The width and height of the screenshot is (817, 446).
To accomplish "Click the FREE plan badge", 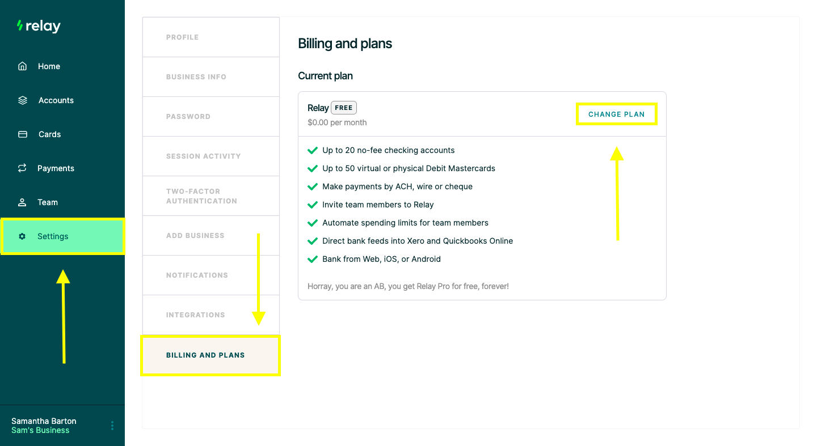I will click(x=344, y=108).
